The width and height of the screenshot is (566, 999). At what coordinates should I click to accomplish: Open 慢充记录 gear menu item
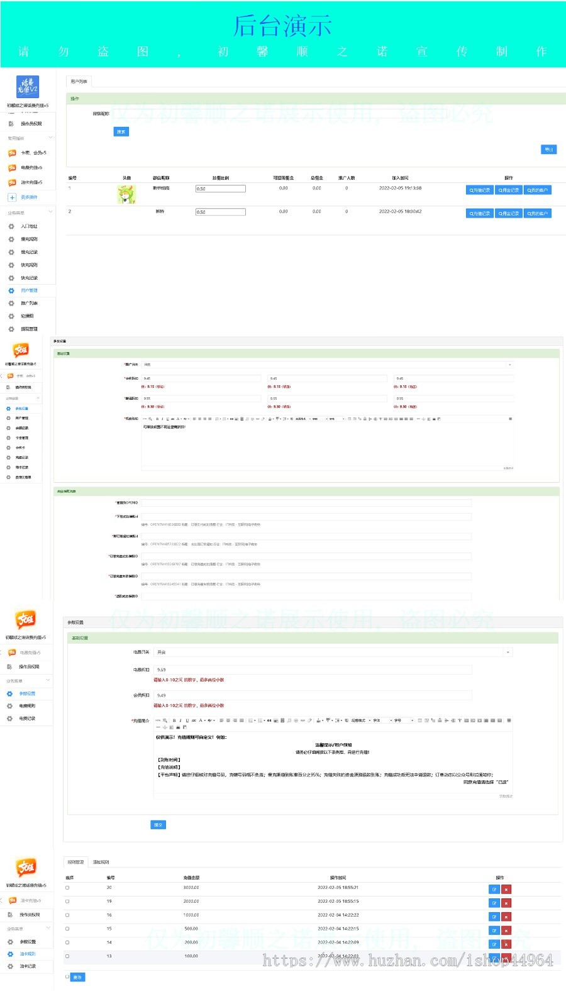(x=23, y=252)
